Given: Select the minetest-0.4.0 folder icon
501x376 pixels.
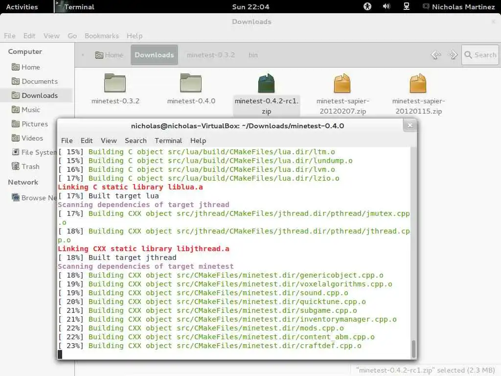Looking at the screenshot, I should pos(191,82).
